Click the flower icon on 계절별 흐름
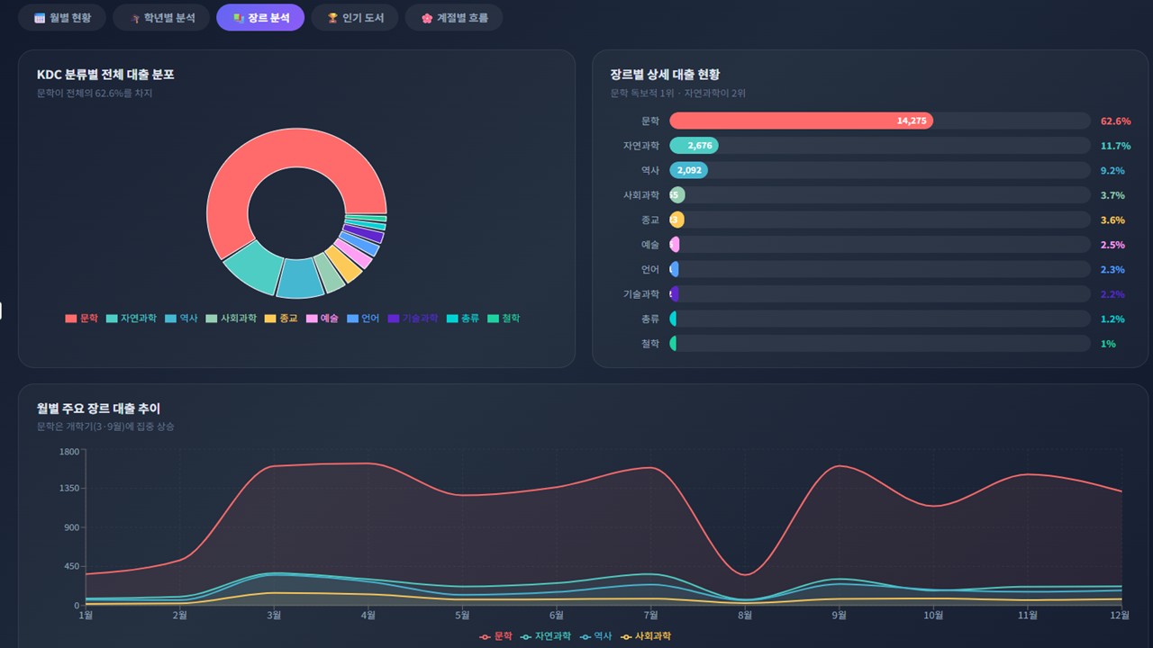This screenshot has width=1153, height=648. coord(427,18)
